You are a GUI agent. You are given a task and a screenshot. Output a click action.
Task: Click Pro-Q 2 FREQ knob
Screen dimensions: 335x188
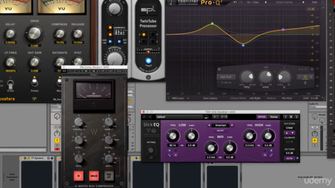click(247, 77)
